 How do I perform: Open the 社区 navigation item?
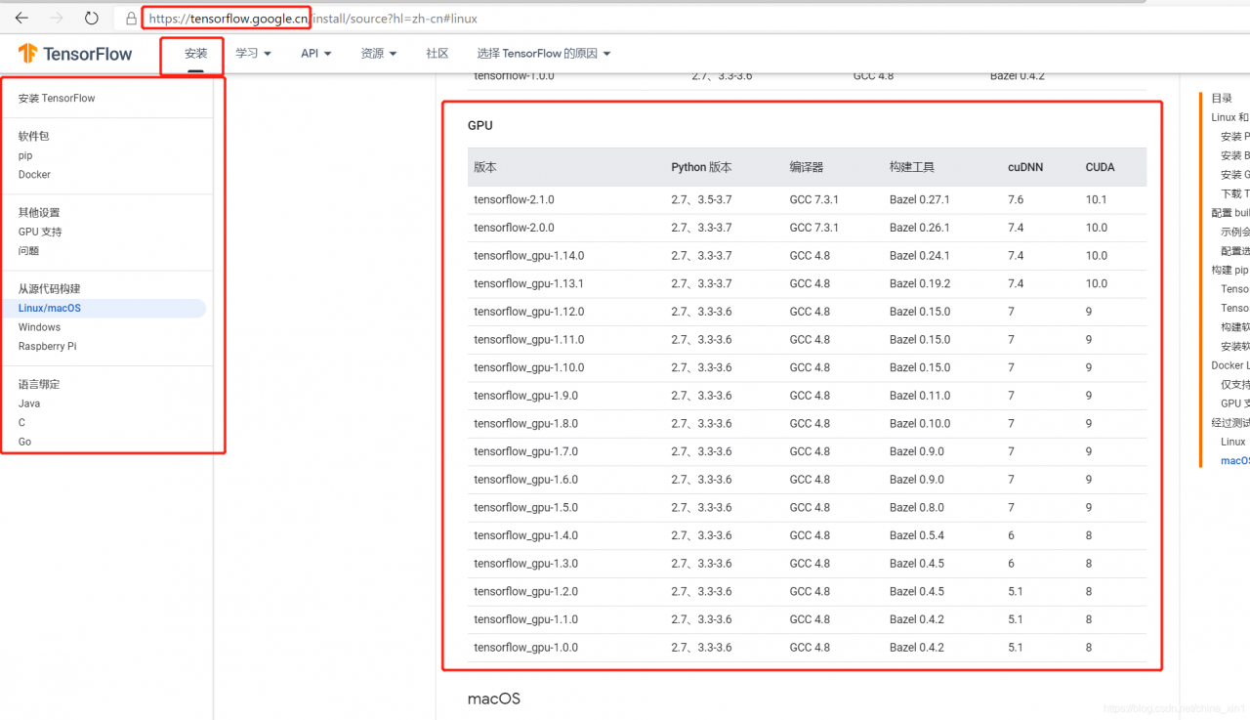coord(437,54)
